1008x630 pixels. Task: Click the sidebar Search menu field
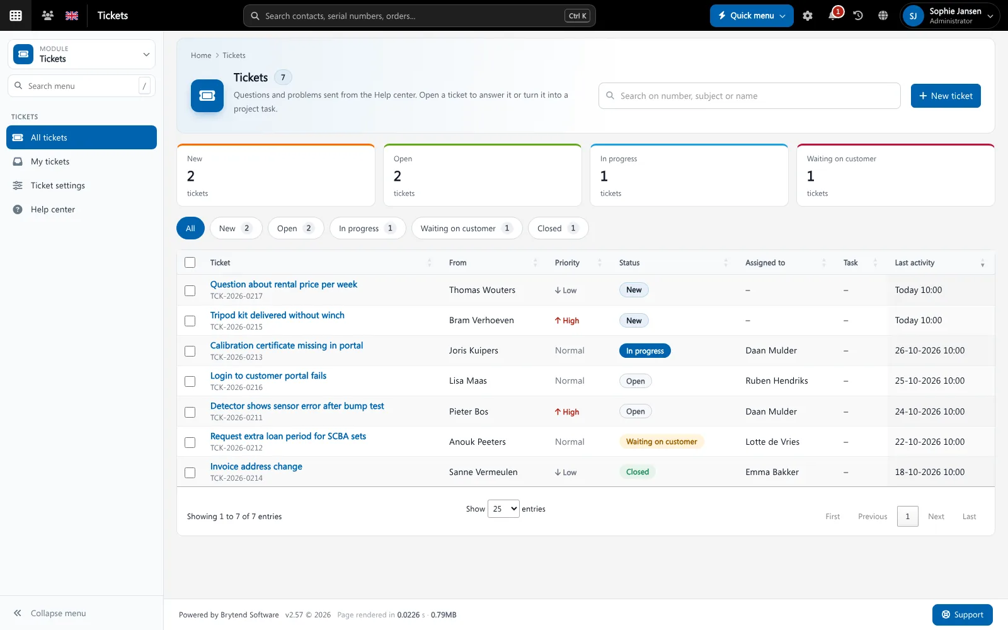(81, 86)
